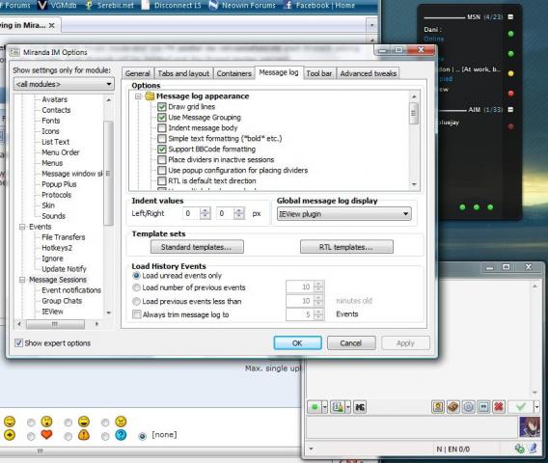Click Standard templates button

pos(197,247)
